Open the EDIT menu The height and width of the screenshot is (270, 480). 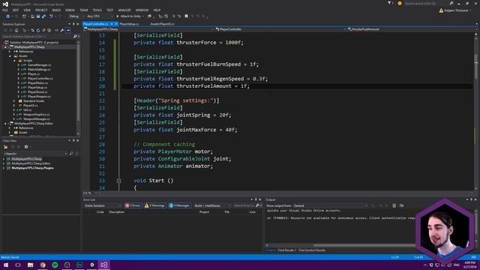point(16,10)
